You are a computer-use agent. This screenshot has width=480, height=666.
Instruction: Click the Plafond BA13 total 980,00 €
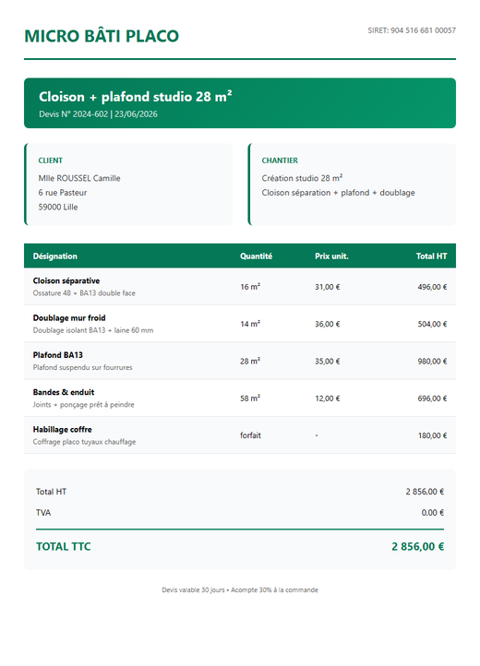[x=432, y=362]
